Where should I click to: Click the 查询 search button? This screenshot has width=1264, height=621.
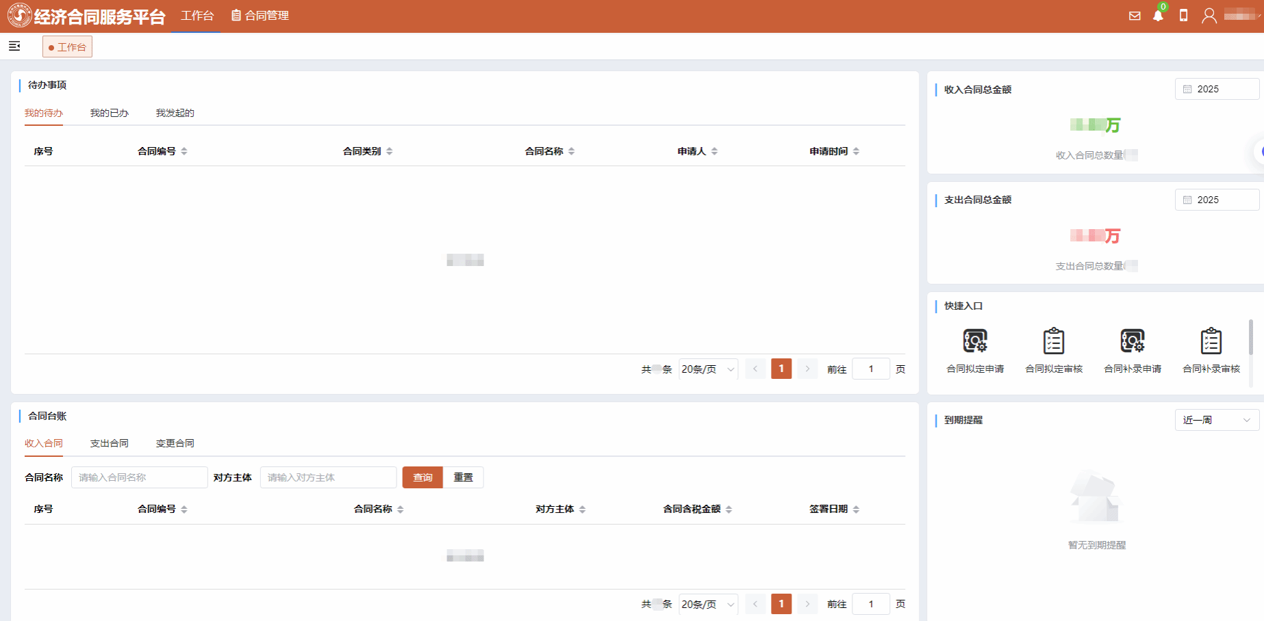[x=422, y=477]
